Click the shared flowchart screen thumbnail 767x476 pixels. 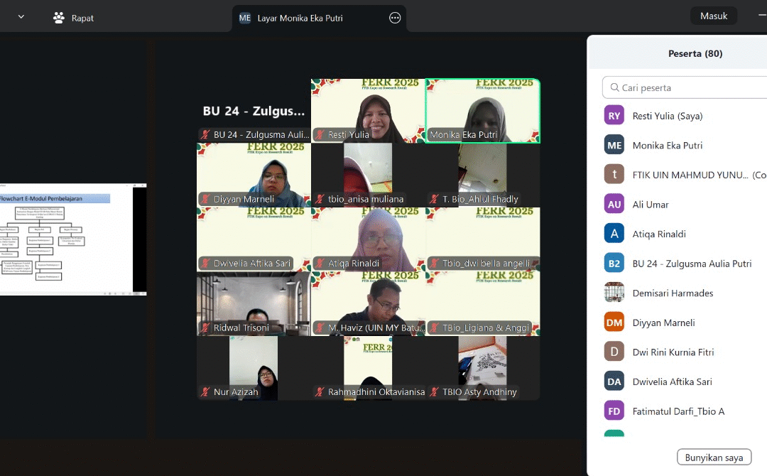72,239
